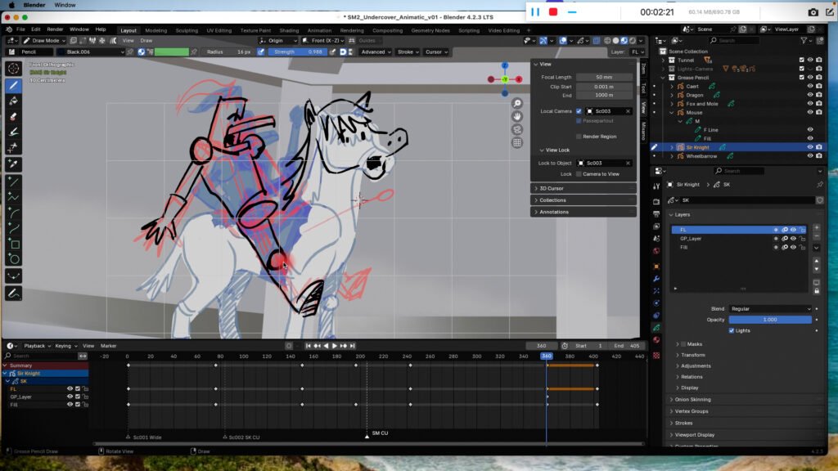Select the Line tool

(14, 182)
